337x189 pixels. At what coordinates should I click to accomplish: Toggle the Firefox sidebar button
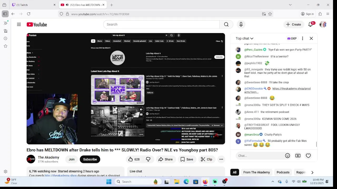5,14
